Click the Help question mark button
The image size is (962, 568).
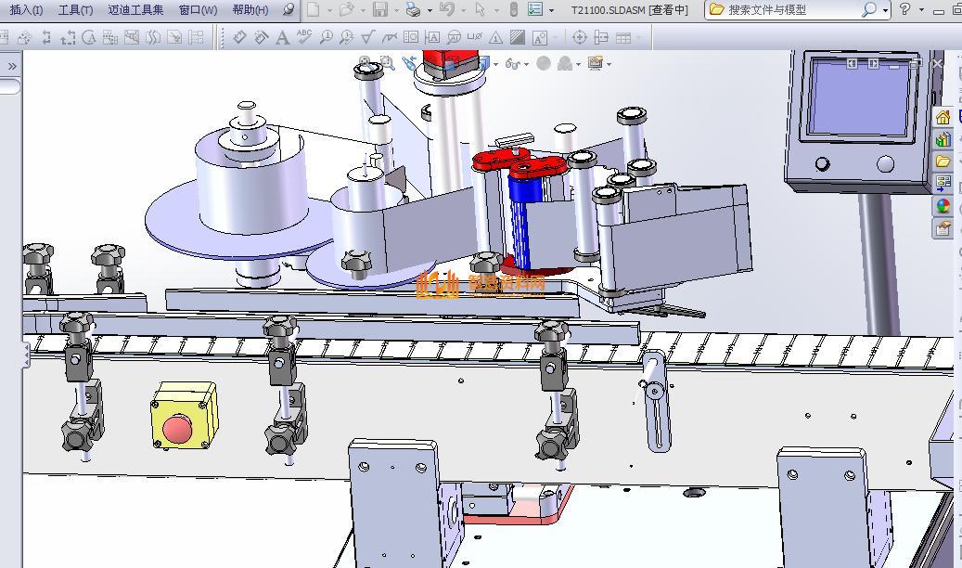tap(905, 10)
